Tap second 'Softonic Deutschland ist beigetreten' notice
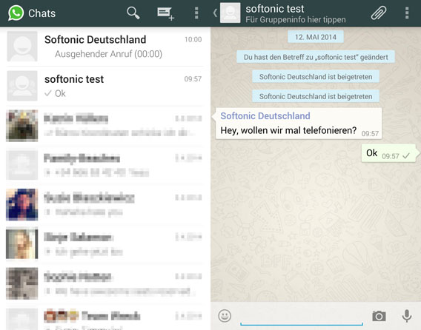The height and width of the screenshot is (330, 421). click(316, 96)
